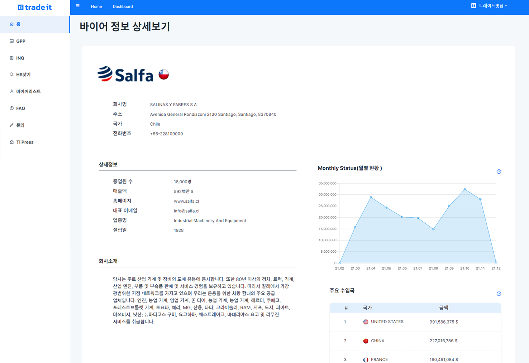
Task: Select 홈 in the sidebar
Action: click(18, 24)
